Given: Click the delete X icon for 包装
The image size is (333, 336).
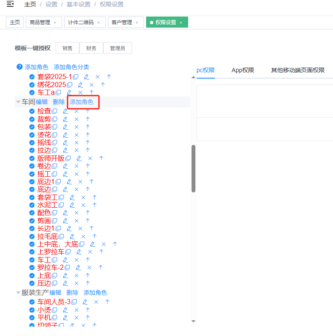Looking at the screenshot, I should (76, 127).
